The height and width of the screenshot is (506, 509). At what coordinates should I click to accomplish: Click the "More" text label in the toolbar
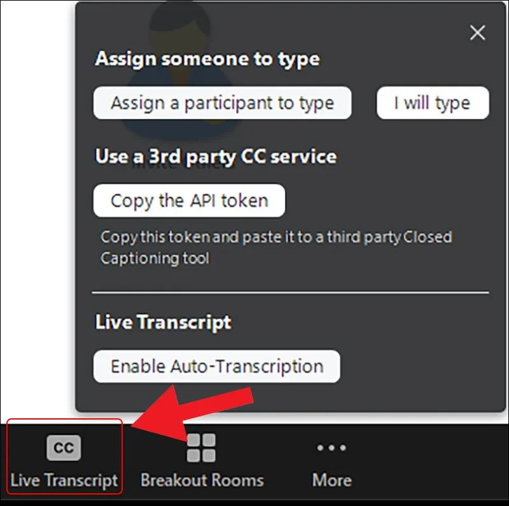331,480
